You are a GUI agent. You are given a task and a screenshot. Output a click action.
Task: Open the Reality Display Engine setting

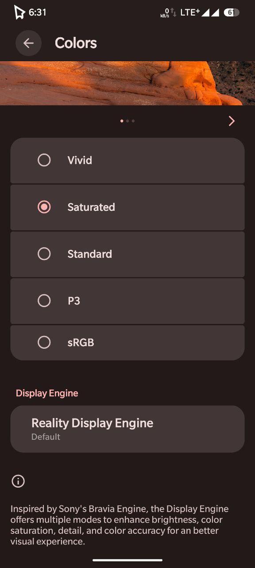127,429
